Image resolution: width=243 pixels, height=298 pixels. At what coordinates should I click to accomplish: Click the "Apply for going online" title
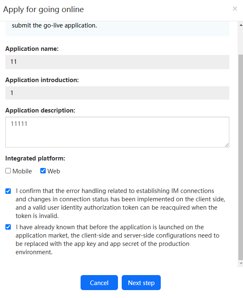click(44, 10)
